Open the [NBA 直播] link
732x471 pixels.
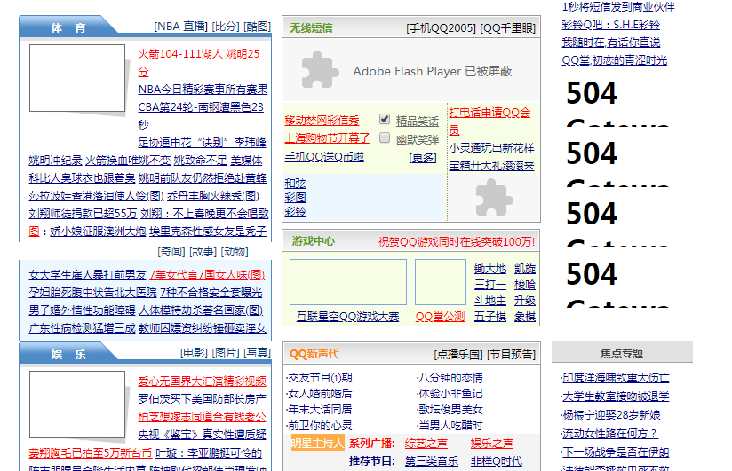tap(180, 27)
